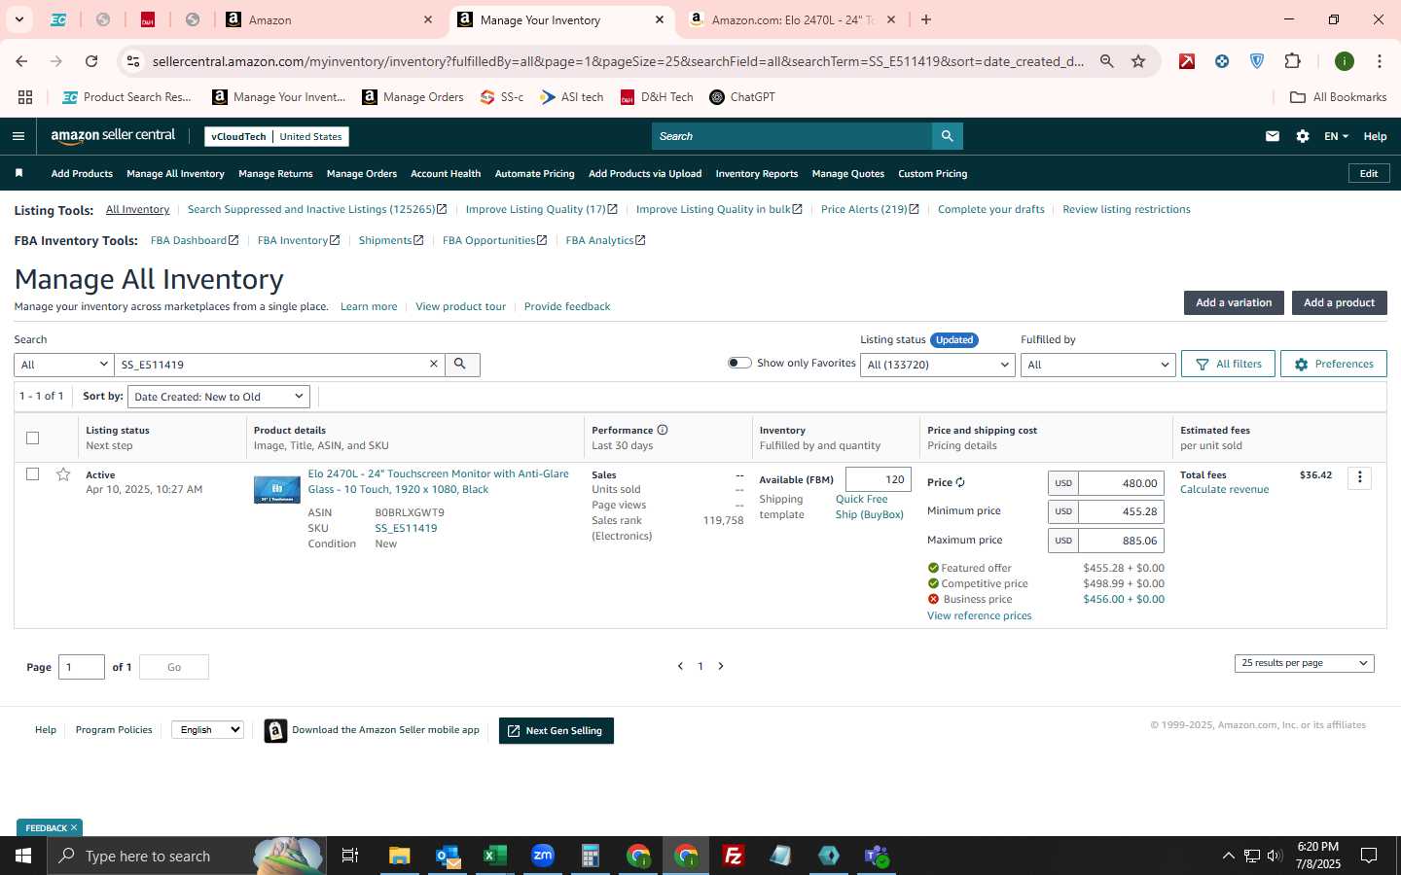
Task: Click the browser zoom magnifier icon
Action: (x=1107, y=61)
